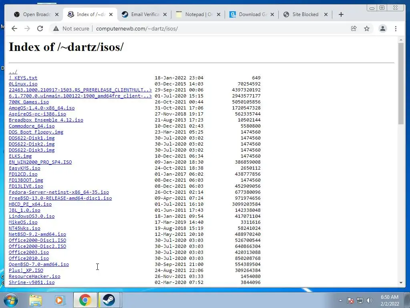
Task: Download Fedora-Server-netinst-x86_64-35.iso
Action: (59, 192)
